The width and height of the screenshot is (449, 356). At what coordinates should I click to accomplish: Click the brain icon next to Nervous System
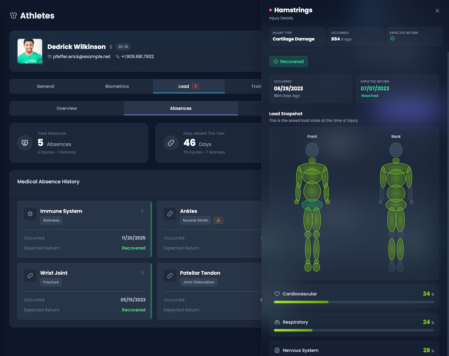(277, 350)
